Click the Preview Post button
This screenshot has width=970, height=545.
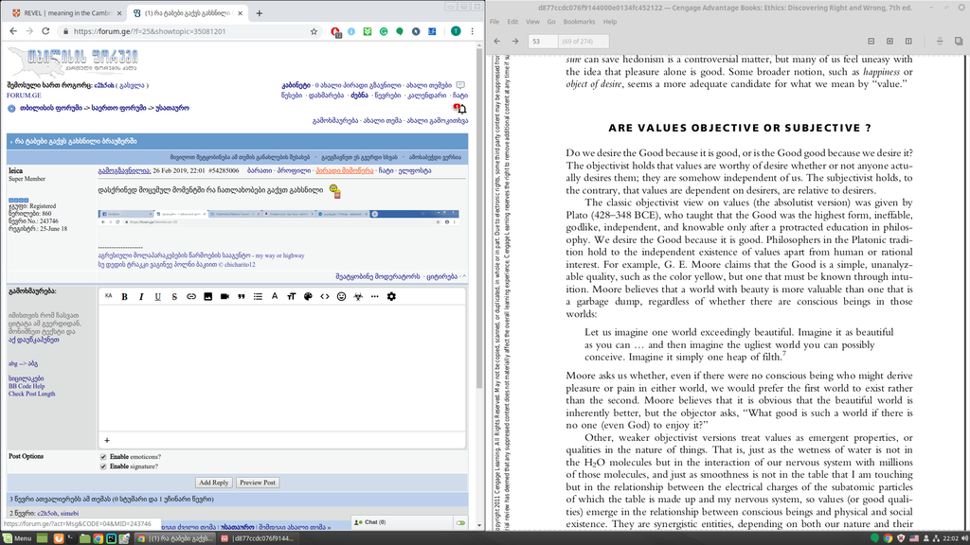(258, 483)
